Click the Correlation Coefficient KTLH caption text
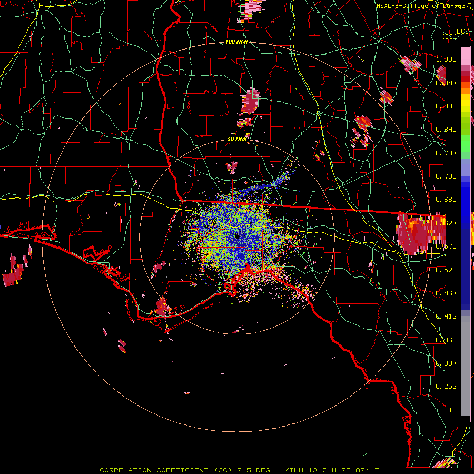The height and width of the screenshot is (474, 474). click(239, 470)
